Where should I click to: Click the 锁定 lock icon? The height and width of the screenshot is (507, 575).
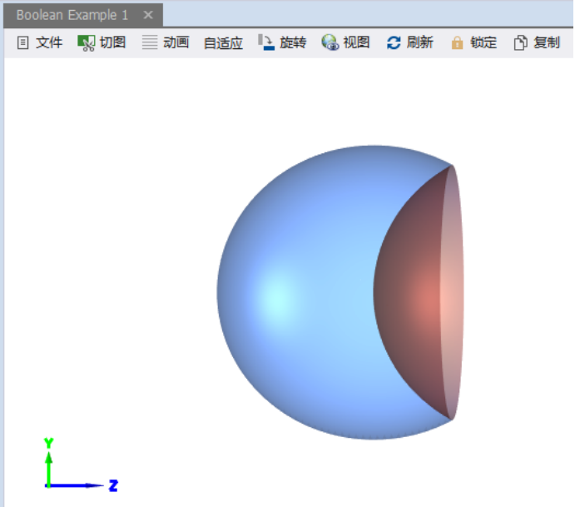[x=457, y=42]
